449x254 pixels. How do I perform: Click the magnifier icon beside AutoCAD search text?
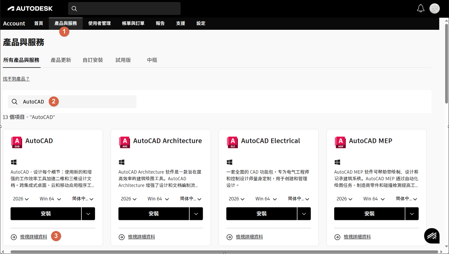(15, 102)
